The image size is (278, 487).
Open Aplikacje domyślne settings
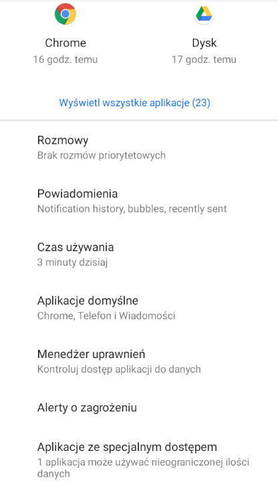coord(139,307)
